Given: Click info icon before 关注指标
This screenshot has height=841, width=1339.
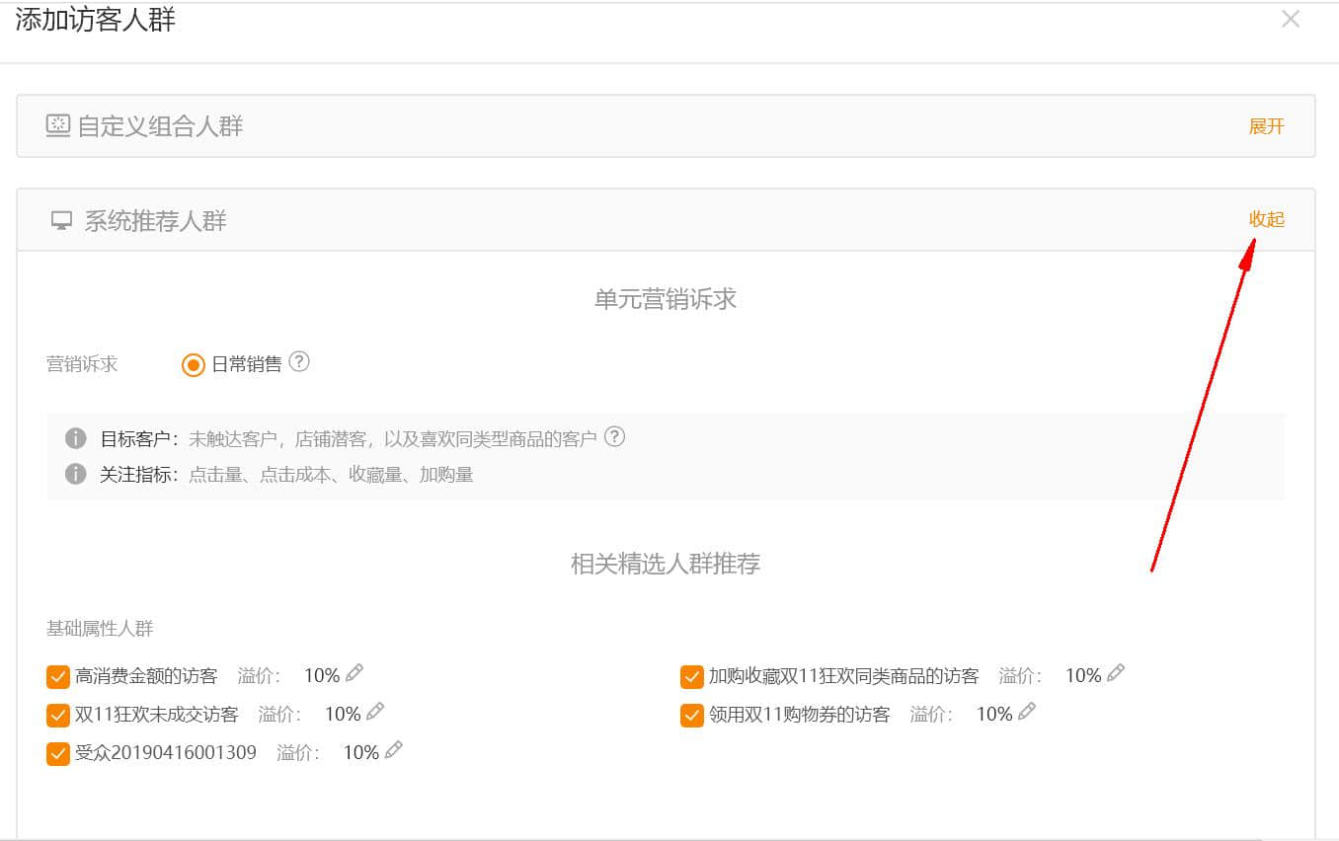Looking at the screenshot, I should (x=75, y=475).
